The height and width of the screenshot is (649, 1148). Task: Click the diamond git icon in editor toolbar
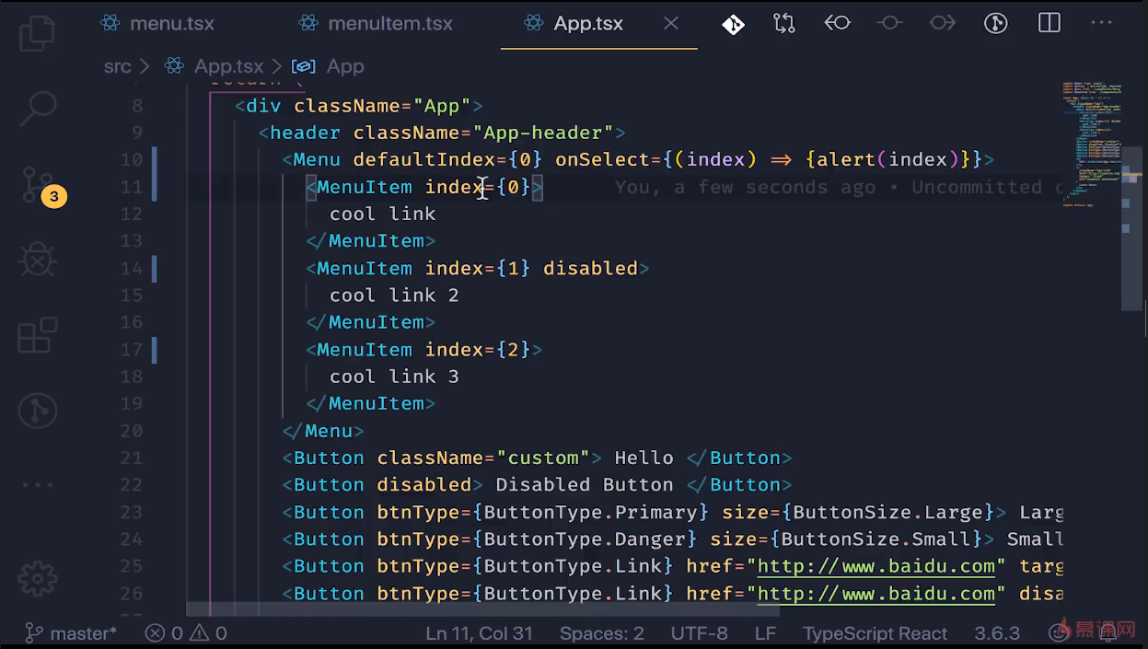(733, 24)
